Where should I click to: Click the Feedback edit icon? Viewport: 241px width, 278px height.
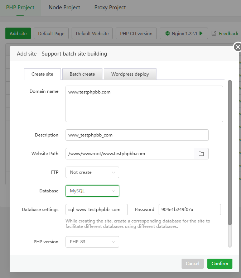point(214,33)
